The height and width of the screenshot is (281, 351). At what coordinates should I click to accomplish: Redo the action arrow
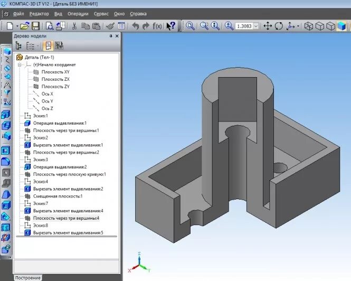pos(146,26)
